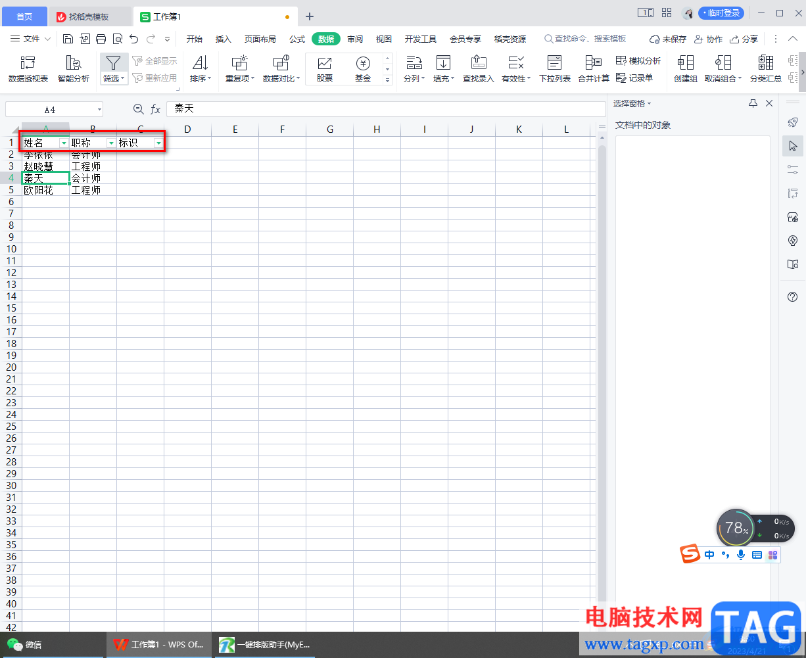Click the Undo arrow icon
The width and height of the screenshot is (806, 658).
pos(134,39)
